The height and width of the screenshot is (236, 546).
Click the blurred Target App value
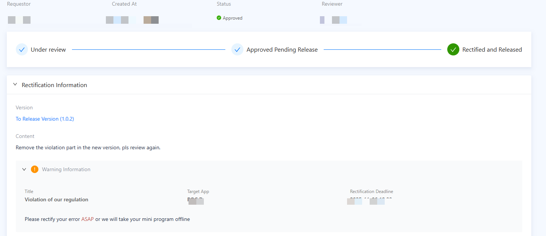(x=196, y=201)
